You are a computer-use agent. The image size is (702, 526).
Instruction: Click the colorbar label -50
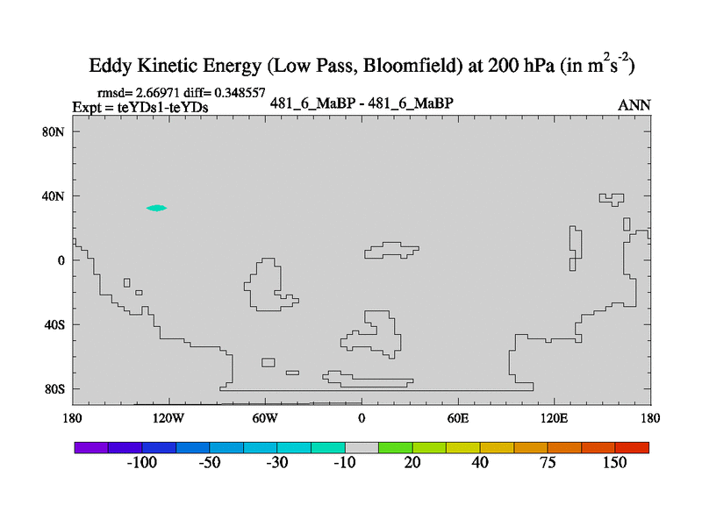pyautogui.click(x=209, y=463)
